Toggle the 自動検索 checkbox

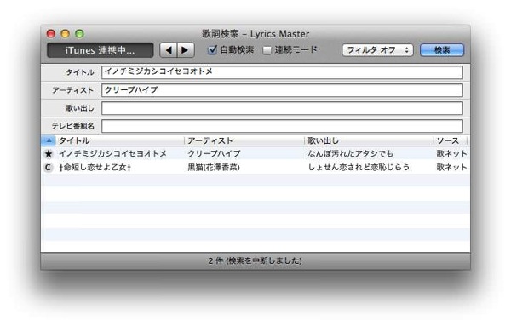[212, 50]
